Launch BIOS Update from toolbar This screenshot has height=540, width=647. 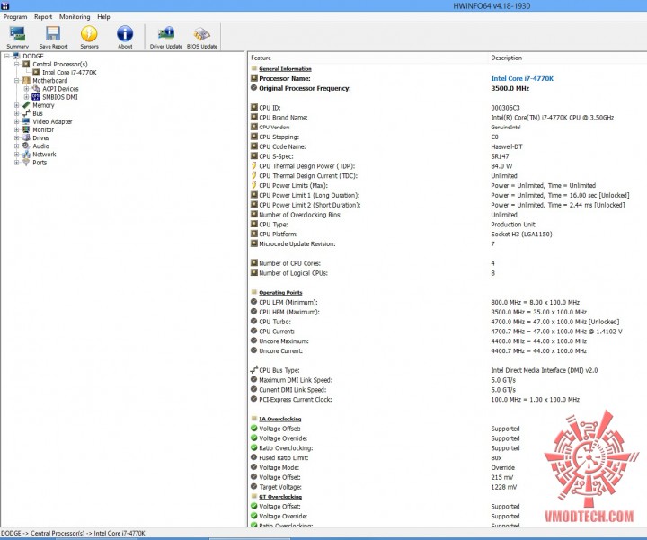click(x=202, y=37)
